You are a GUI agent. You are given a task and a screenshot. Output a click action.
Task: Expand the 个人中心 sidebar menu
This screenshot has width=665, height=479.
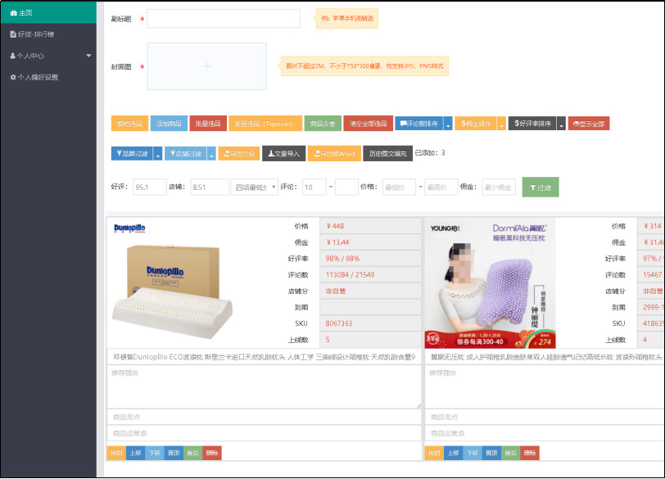coord(48,56)
